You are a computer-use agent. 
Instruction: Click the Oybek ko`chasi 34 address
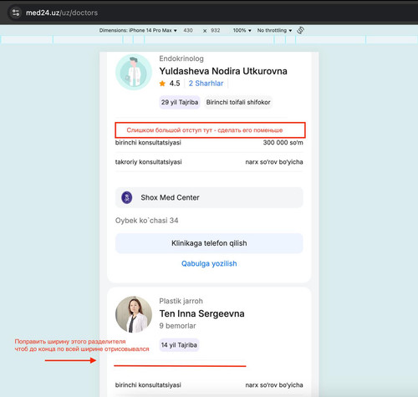pos(146,221)
